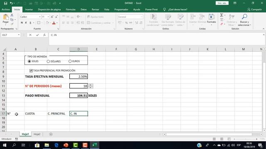Select the EUROS currency radio button
This screenshot has height=149, width=266.
coord(70,61)
